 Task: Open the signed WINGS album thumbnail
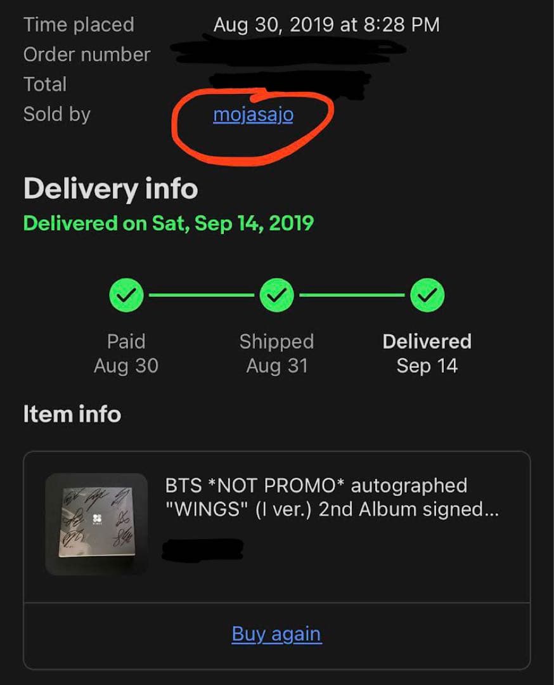pos(96,524)
